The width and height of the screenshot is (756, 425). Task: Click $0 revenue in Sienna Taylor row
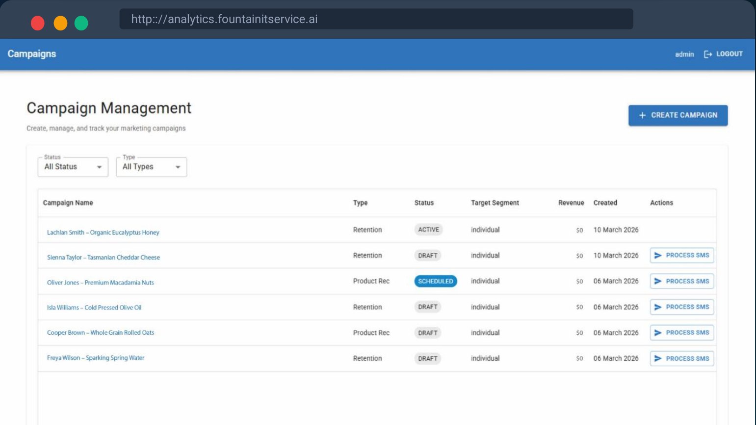(x=579, y=256)
